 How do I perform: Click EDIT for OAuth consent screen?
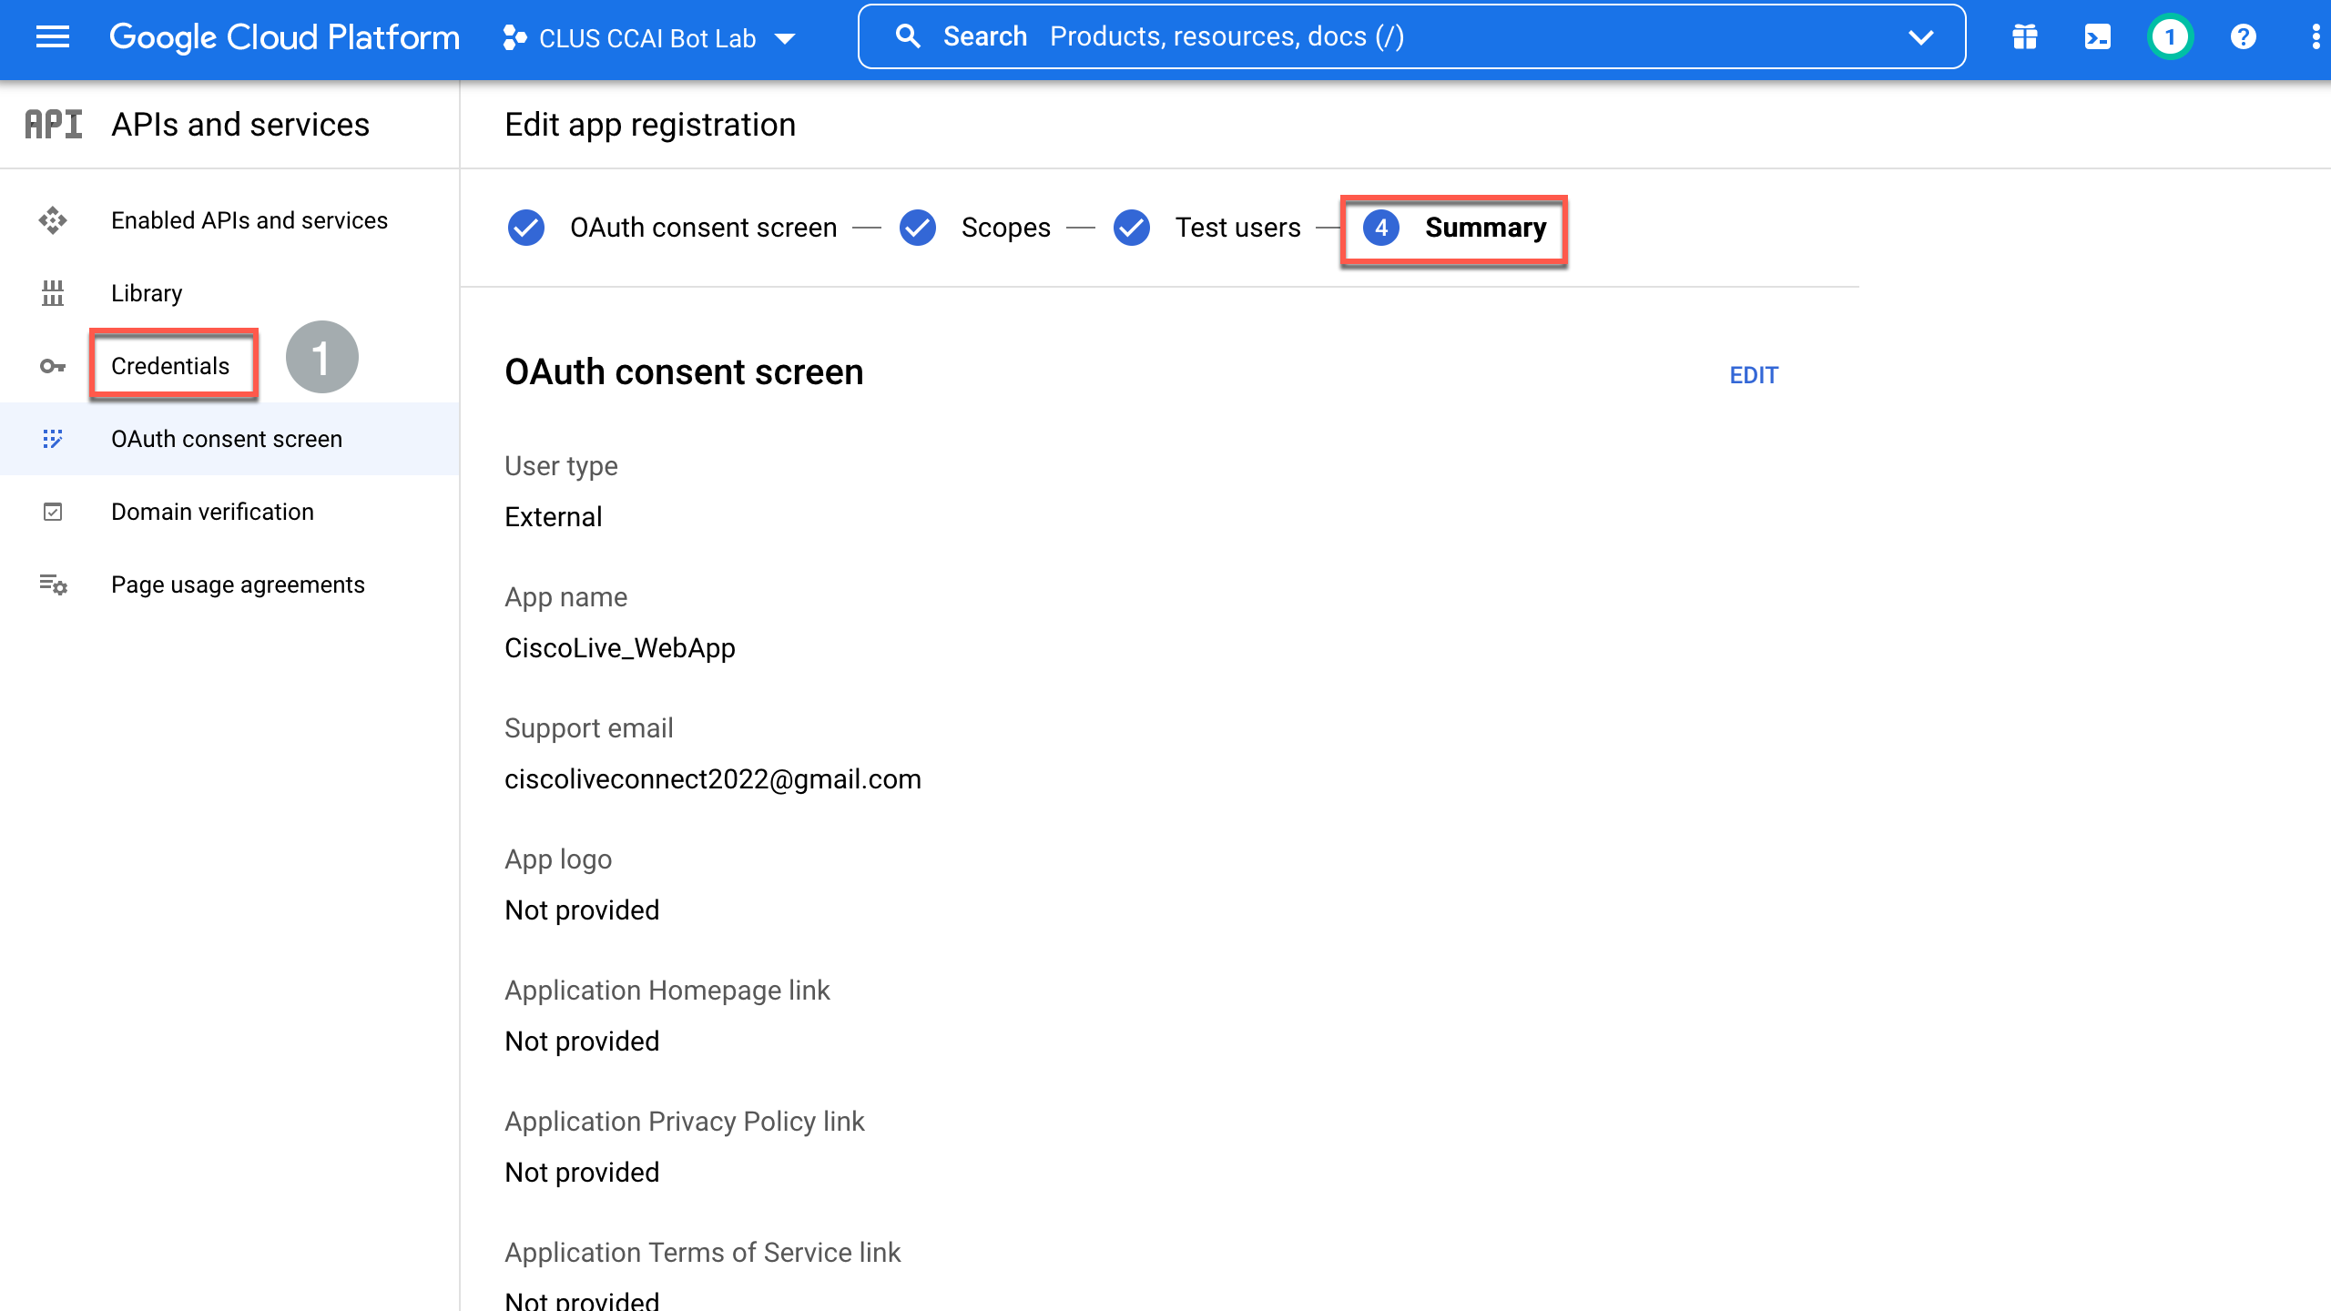1753,375
